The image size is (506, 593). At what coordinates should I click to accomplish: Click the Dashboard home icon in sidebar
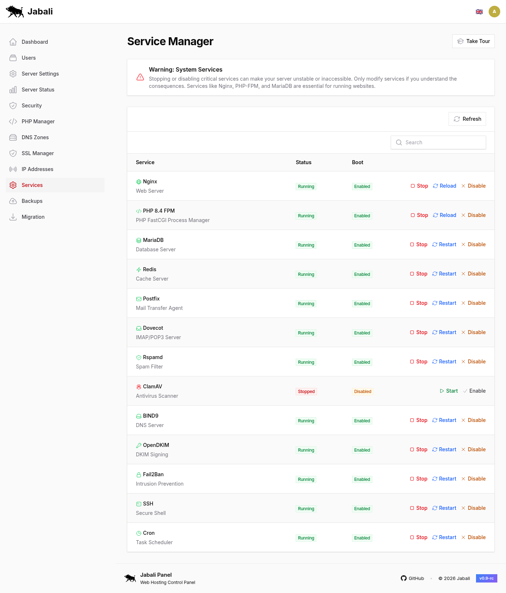[13, 42]
